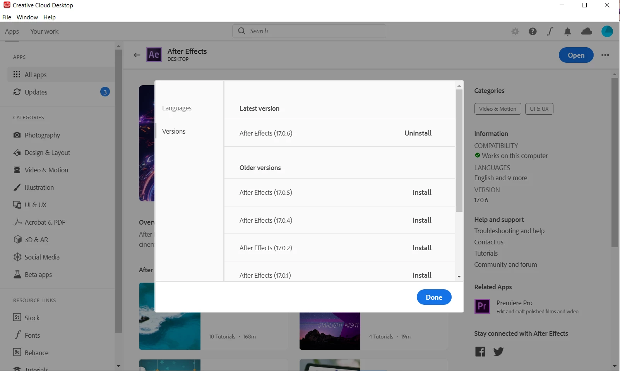Open the File menu

7,17
